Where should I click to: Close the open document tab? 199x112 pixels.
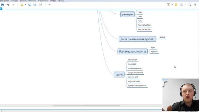[1, 9]
